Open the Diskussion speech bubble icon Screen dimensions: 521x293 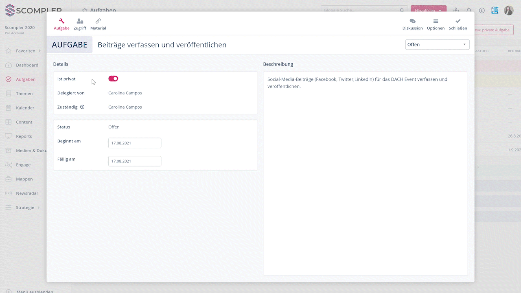point(412,21)
